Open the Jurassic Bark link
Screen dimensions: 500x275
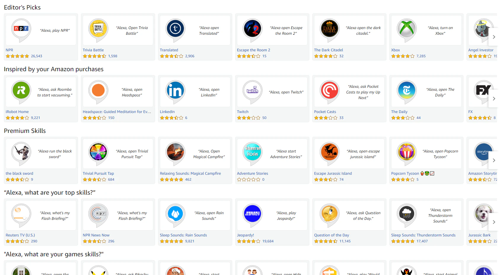point(479,235)
